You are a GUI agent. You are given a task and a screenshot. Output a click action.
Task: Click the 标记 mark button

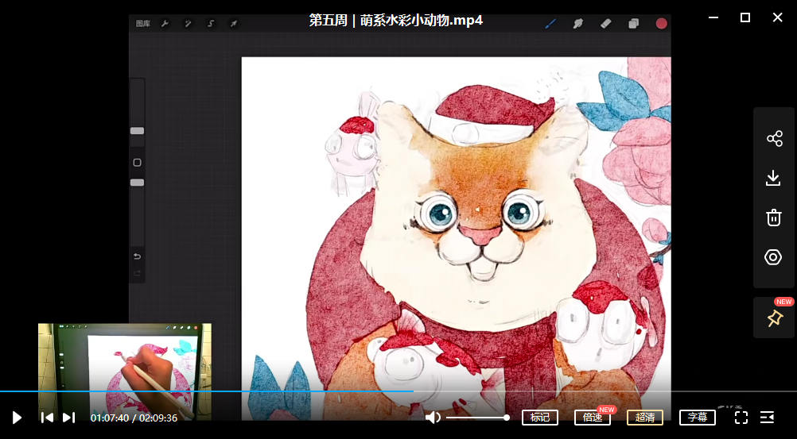click(539, 418)
